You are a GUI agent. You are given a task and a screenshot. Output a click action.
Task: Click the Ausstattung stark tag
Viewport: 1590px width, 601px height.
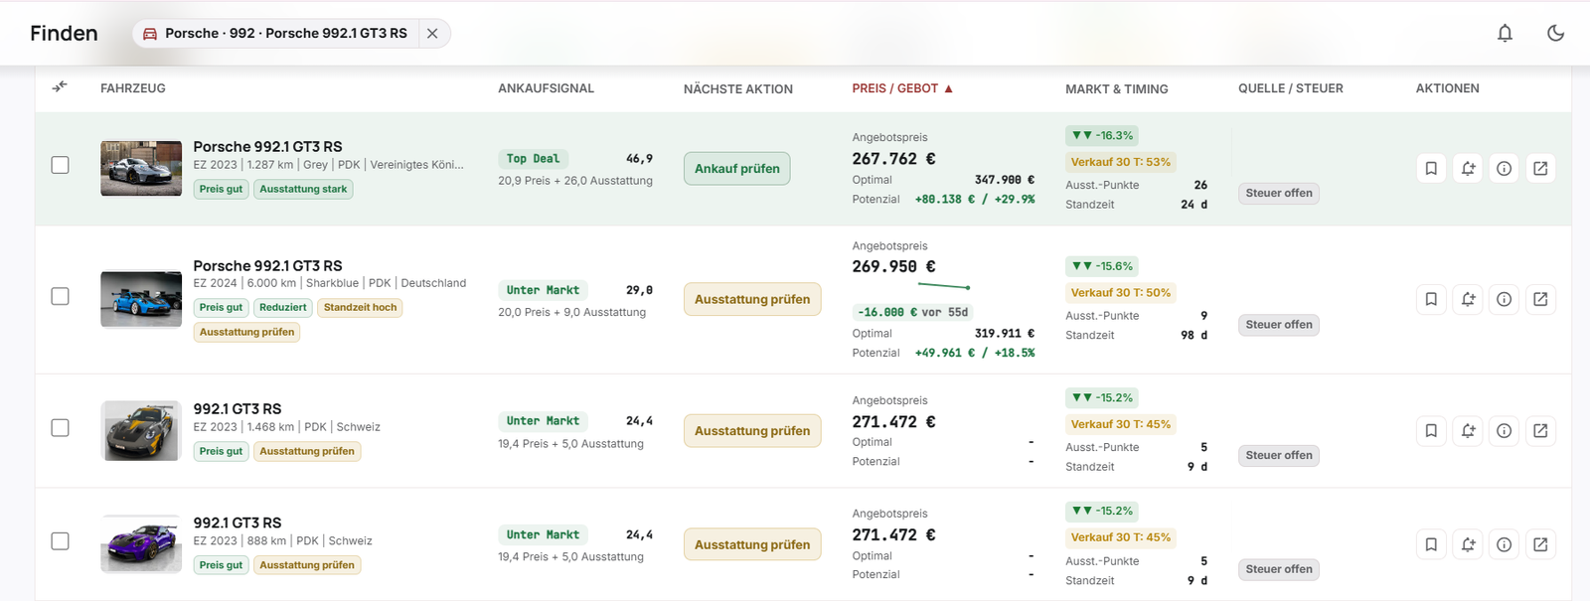click(303, 189)
